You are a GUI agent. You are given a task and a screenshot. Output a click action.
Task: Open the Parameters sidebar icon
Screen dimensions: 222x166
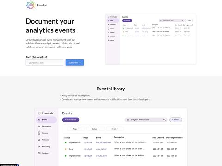click(39, 126)
